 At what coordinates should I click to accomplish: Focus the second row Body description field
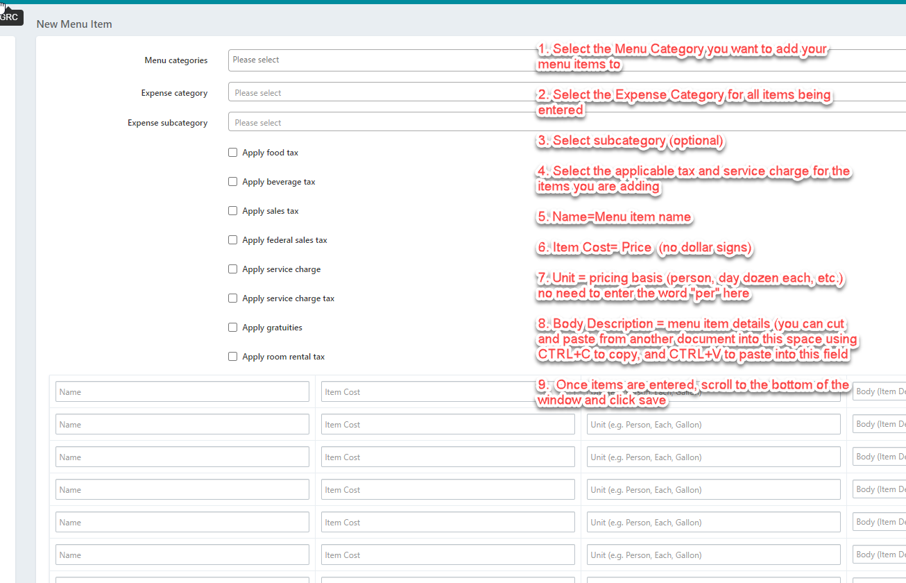pyautogui.click(x=880, y=425)
